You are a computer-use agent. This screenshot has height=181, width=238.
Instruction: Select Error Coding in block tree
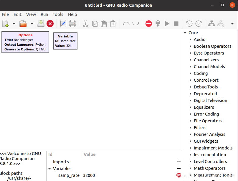pyautogui.click(x=206, y=114)
